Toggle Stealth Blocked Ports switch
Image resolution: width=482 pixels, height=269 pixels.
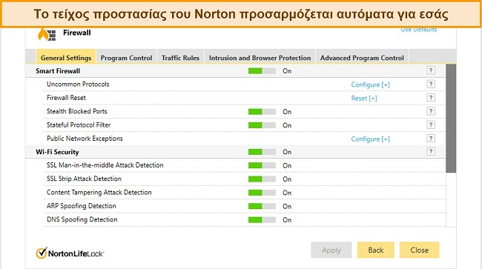(262, 111)
